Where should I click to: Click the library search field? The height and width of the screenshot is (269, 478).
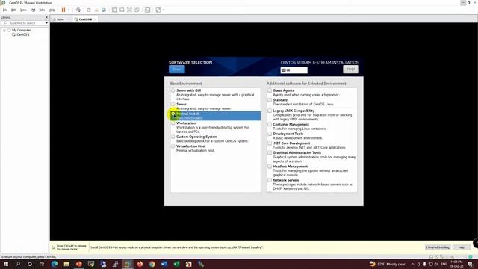coord(23,23)
